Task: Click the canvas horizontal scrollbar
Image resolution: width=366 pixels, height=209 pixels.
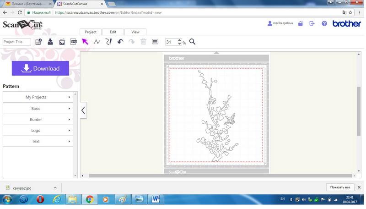Action: [x=221, y=176]
